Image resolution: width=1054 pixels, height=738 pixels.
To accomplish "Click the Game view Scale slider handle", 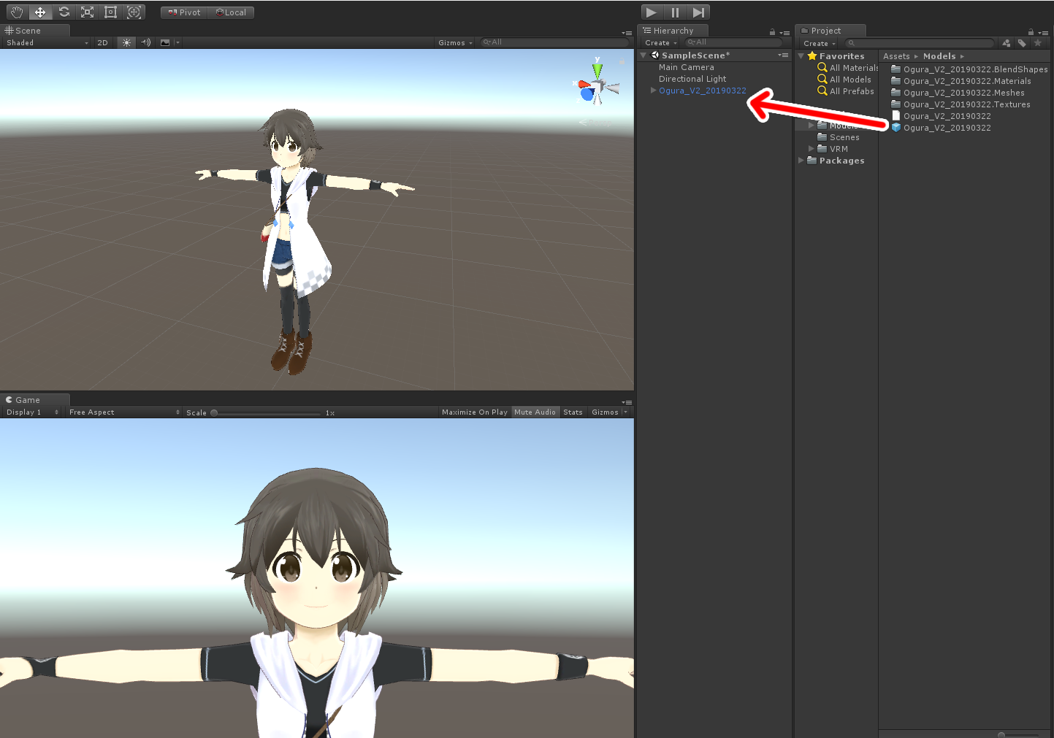I will [214, 413].
